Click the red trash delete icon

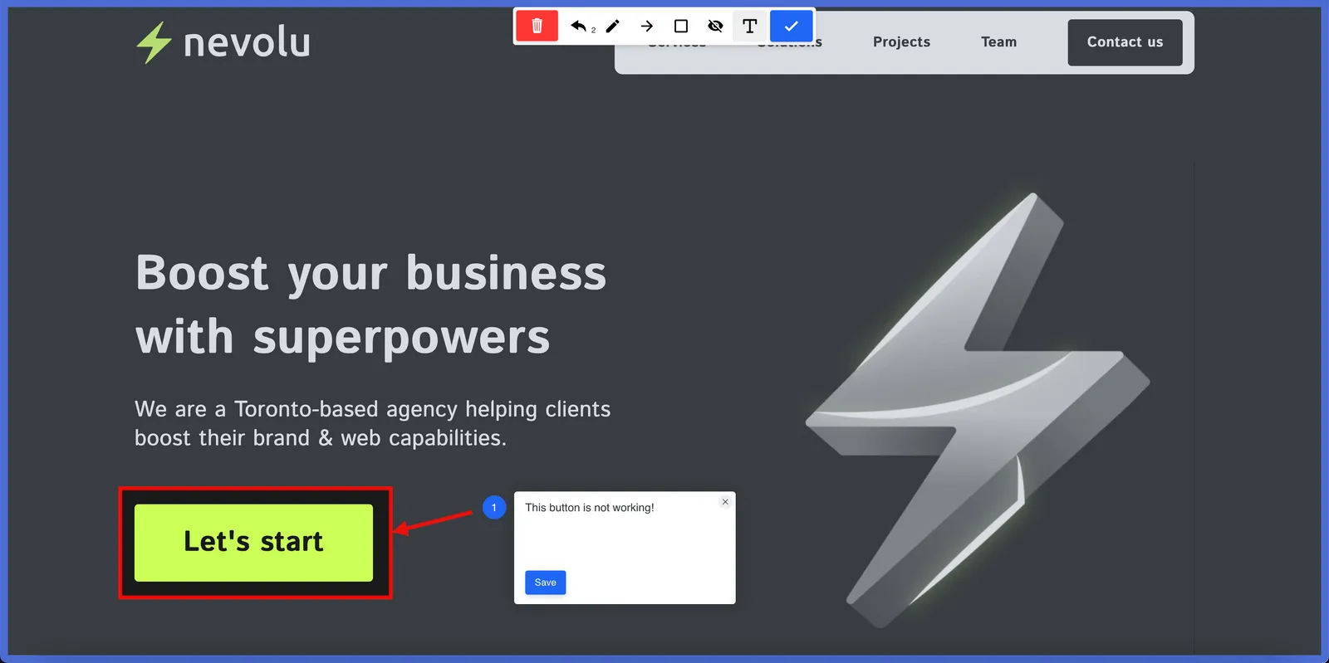[x=537, y=27]
